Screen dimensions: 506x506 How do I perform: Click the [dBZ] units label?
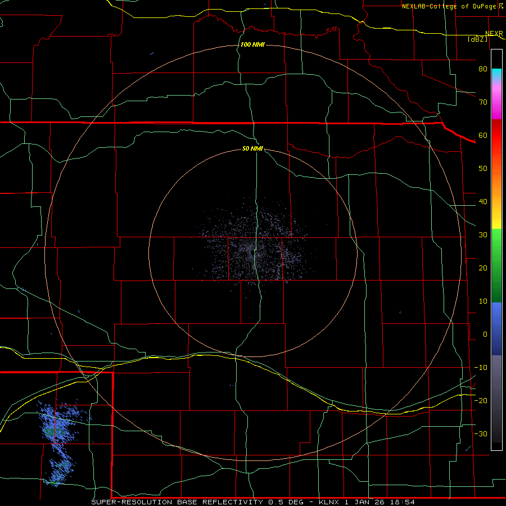click(x=477, y=39)
